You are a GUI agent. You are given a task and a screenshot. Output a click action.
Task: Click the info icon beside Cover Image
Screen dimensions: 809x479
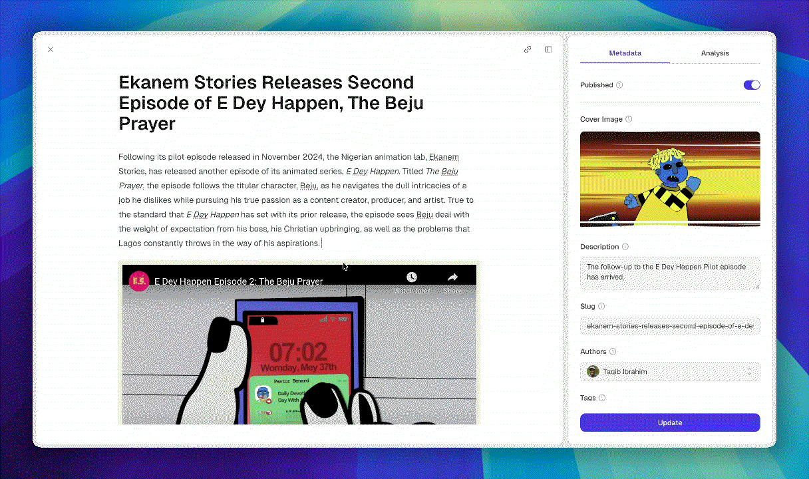629,120
